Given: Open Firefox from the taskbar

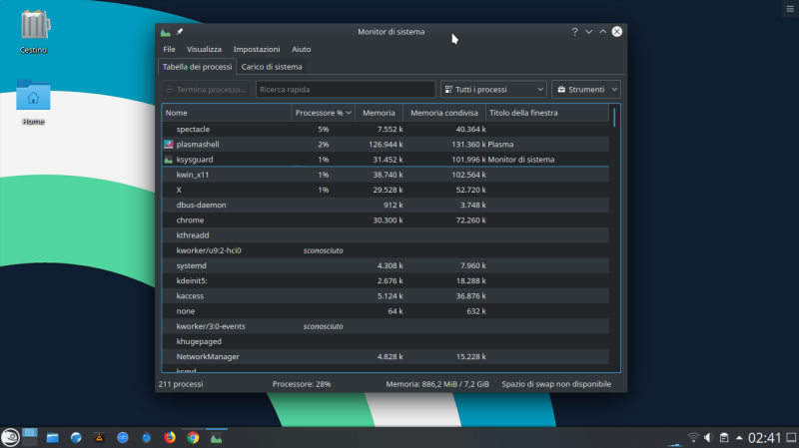Looking at the screenshot, I should coord(170,437).
